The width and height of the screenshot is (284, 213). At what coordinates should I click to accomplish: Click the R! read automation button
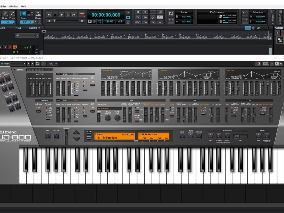160,17
